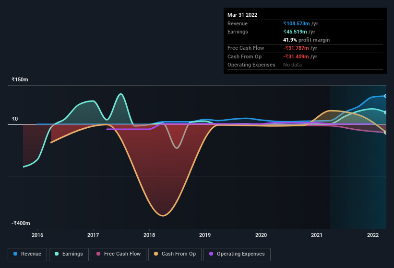Screen dimensions: 394x268
Task: Click the No data operating expenses value
Action: point(292,65)
